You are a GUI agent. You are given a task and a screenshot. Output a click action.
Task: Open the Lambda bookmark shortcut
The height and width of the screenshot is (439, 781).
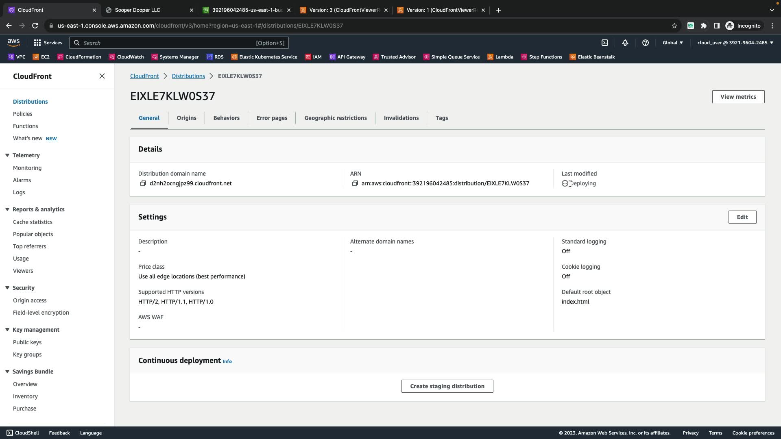click(x=500, y=57)
